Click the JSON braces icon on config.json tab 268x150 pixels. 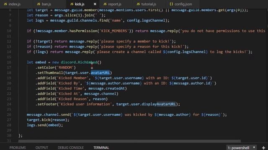click(x=171, y=4)
